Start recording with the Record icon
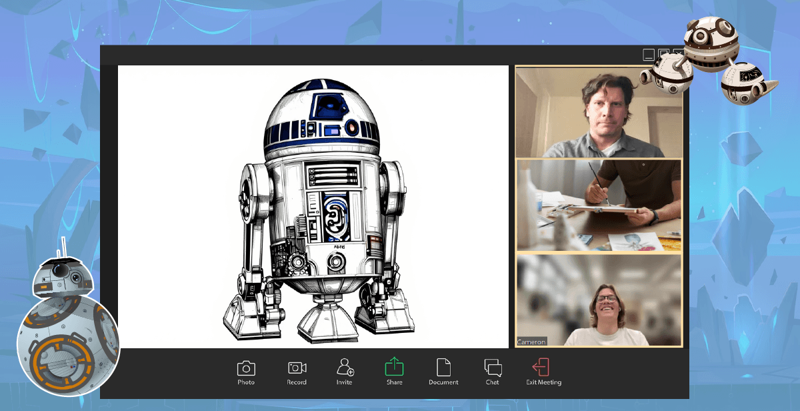This screenshot has height=411, width=800. tap(297, 368)
